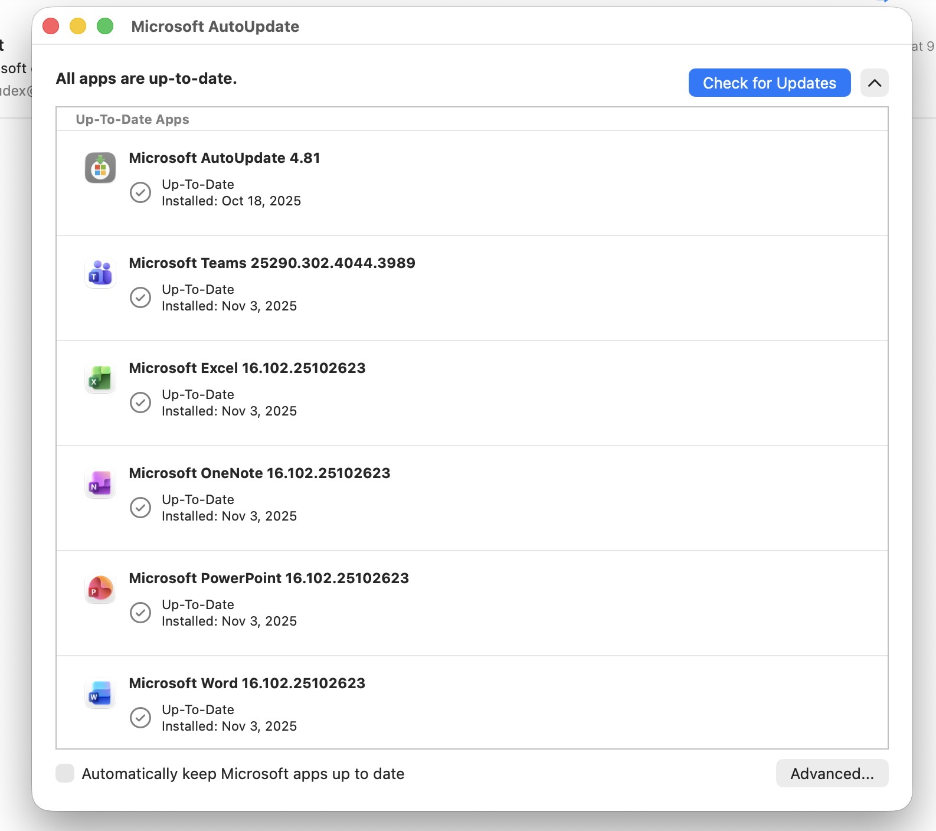936x831 pixels.
Task: Click Up-To-Date status under Microsoft PowerPoint
Action: [198, 605]
